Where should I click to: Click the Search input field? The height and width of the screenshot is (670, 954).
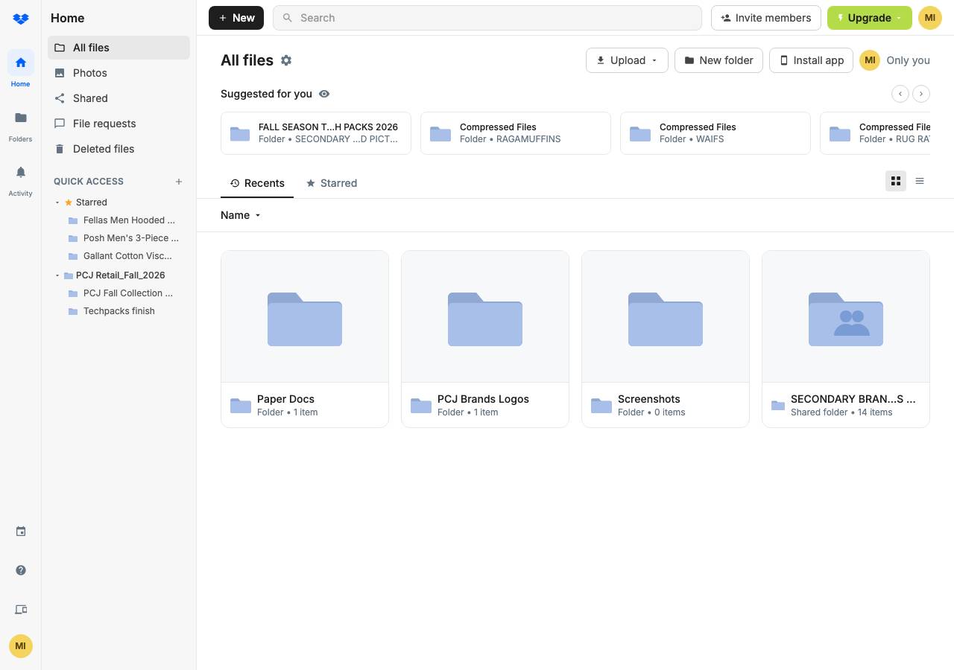487,18
